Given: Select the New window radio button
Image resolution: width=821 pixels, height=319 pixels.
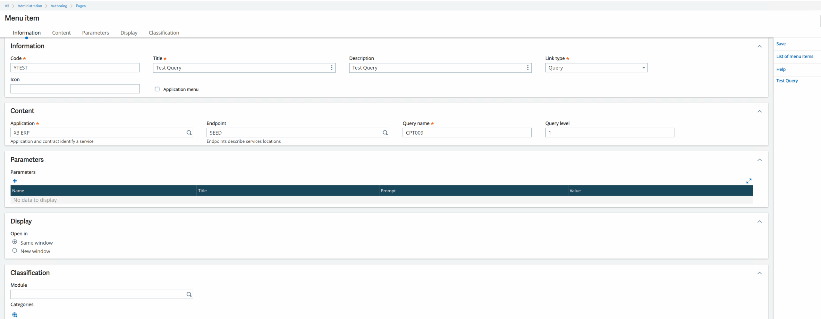Looking at the screenshot, I should pyautogui.click(x=14, y=250).
